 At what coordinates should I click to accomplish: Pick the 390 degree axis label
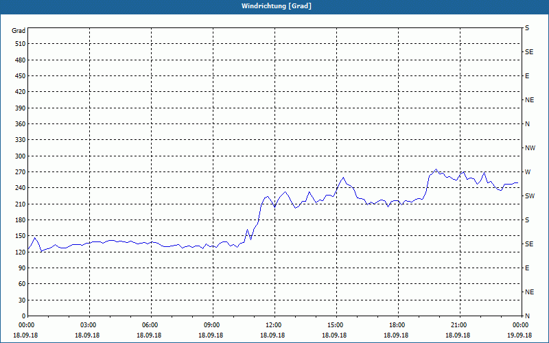click(21, 108)
